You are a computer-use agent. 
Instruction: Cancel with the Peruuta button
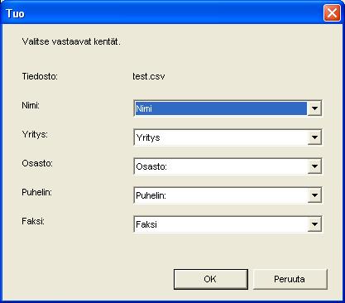pos(290,279)
